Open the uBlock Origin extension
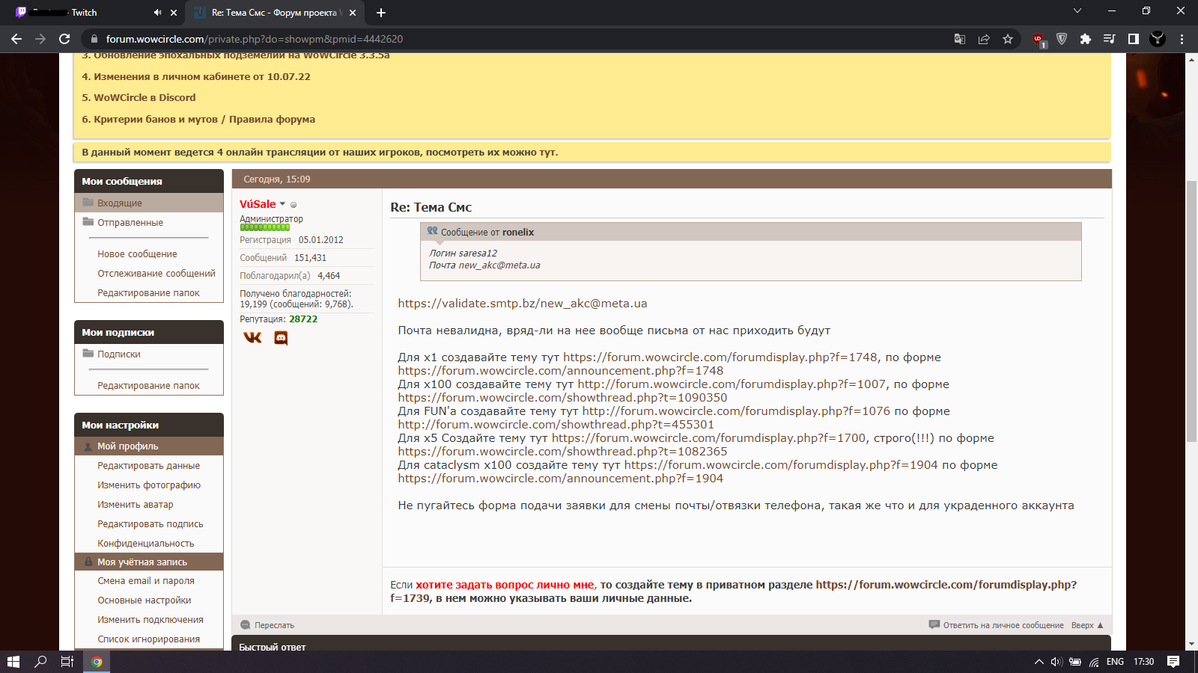 (x=1039, y=40)
